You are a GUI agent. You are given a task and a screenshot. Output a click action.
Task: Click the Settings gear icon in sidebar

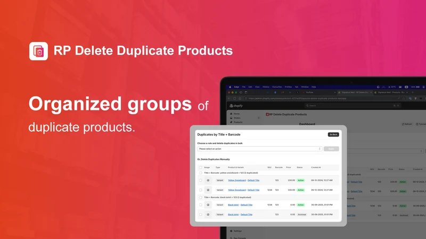tap(231, 231)
